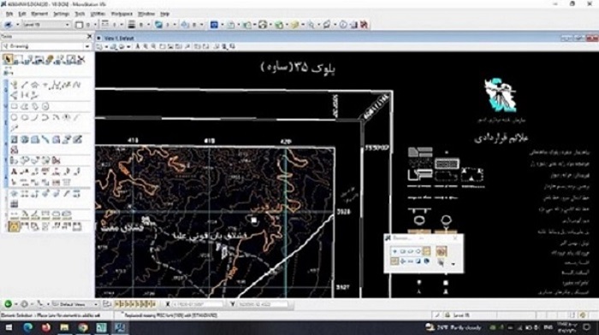The image size is (599, 335).
Task: Close the Tasks panel
Action: tap(90, 36)
